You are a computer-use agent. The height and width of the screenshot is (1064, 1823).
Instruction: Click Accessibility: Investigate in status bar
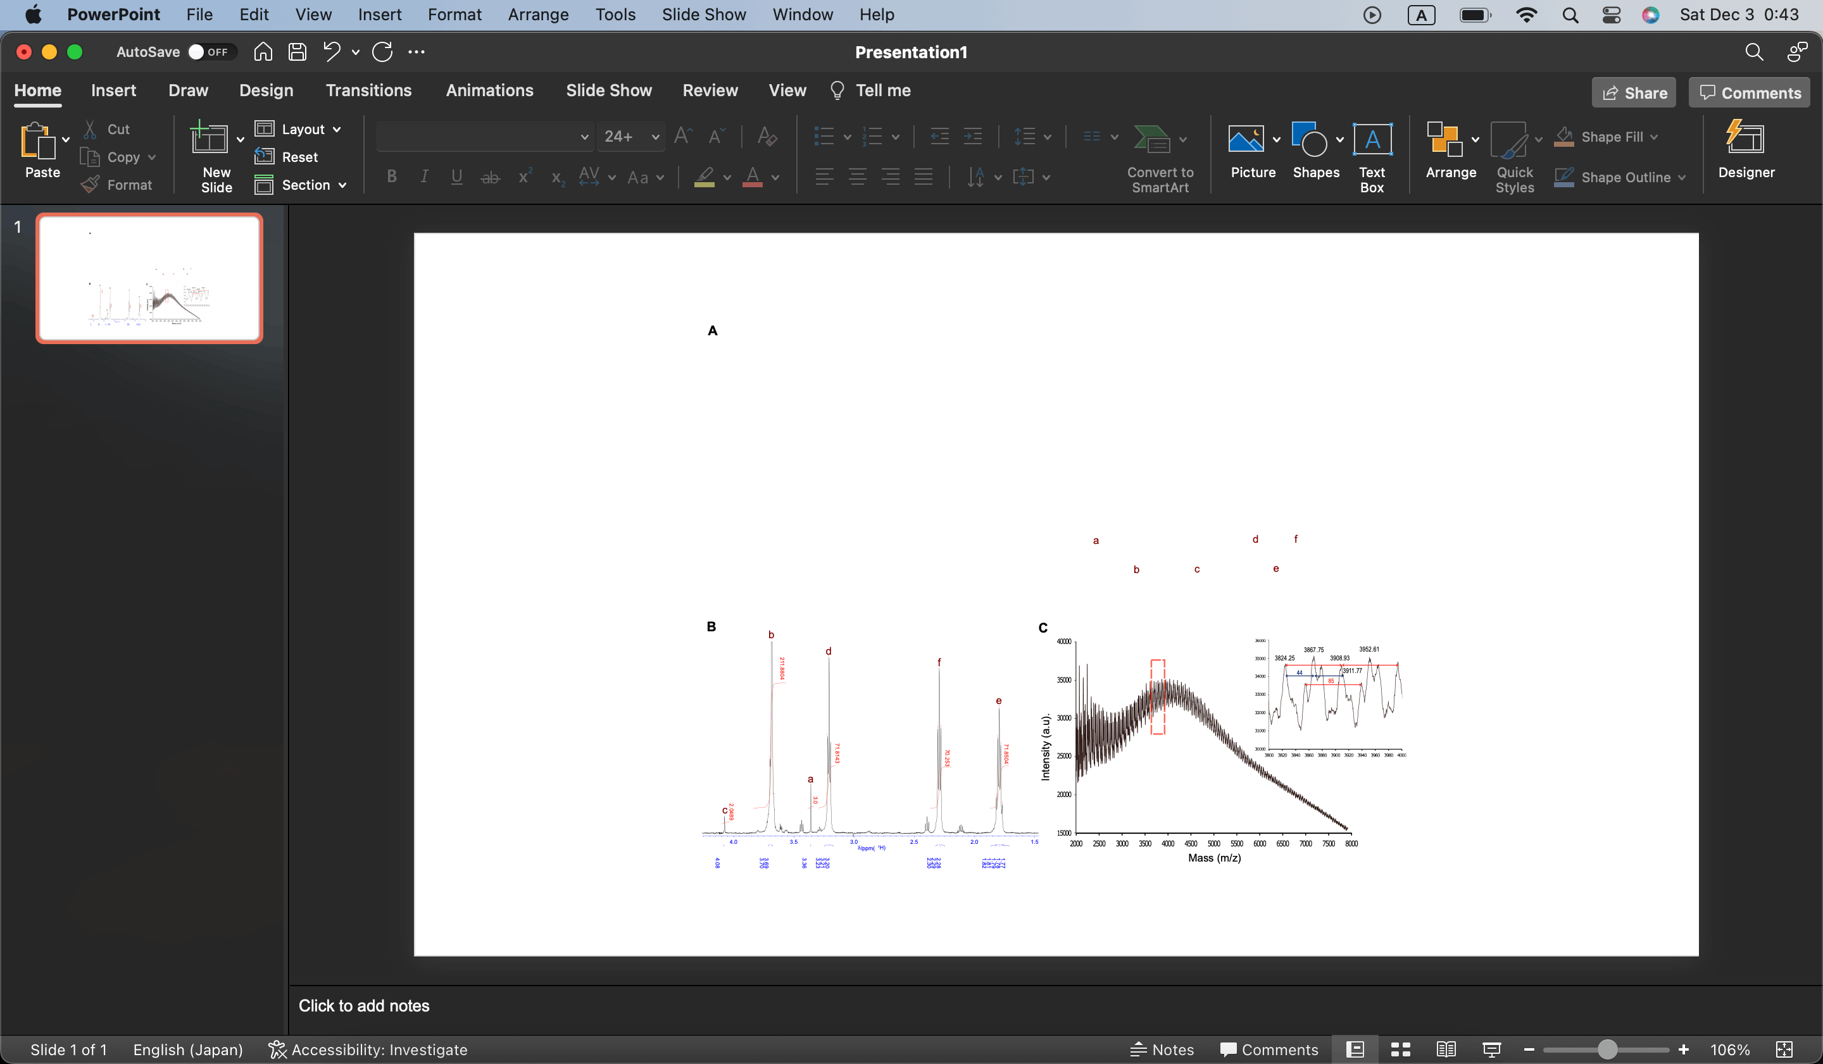coord(368,1049)
